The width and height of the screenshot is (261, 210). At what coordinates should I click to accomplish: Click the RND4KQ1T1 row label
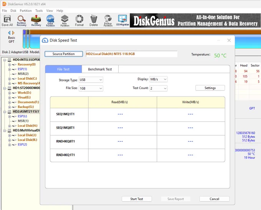pyautogui.click(x=65, y=155)
